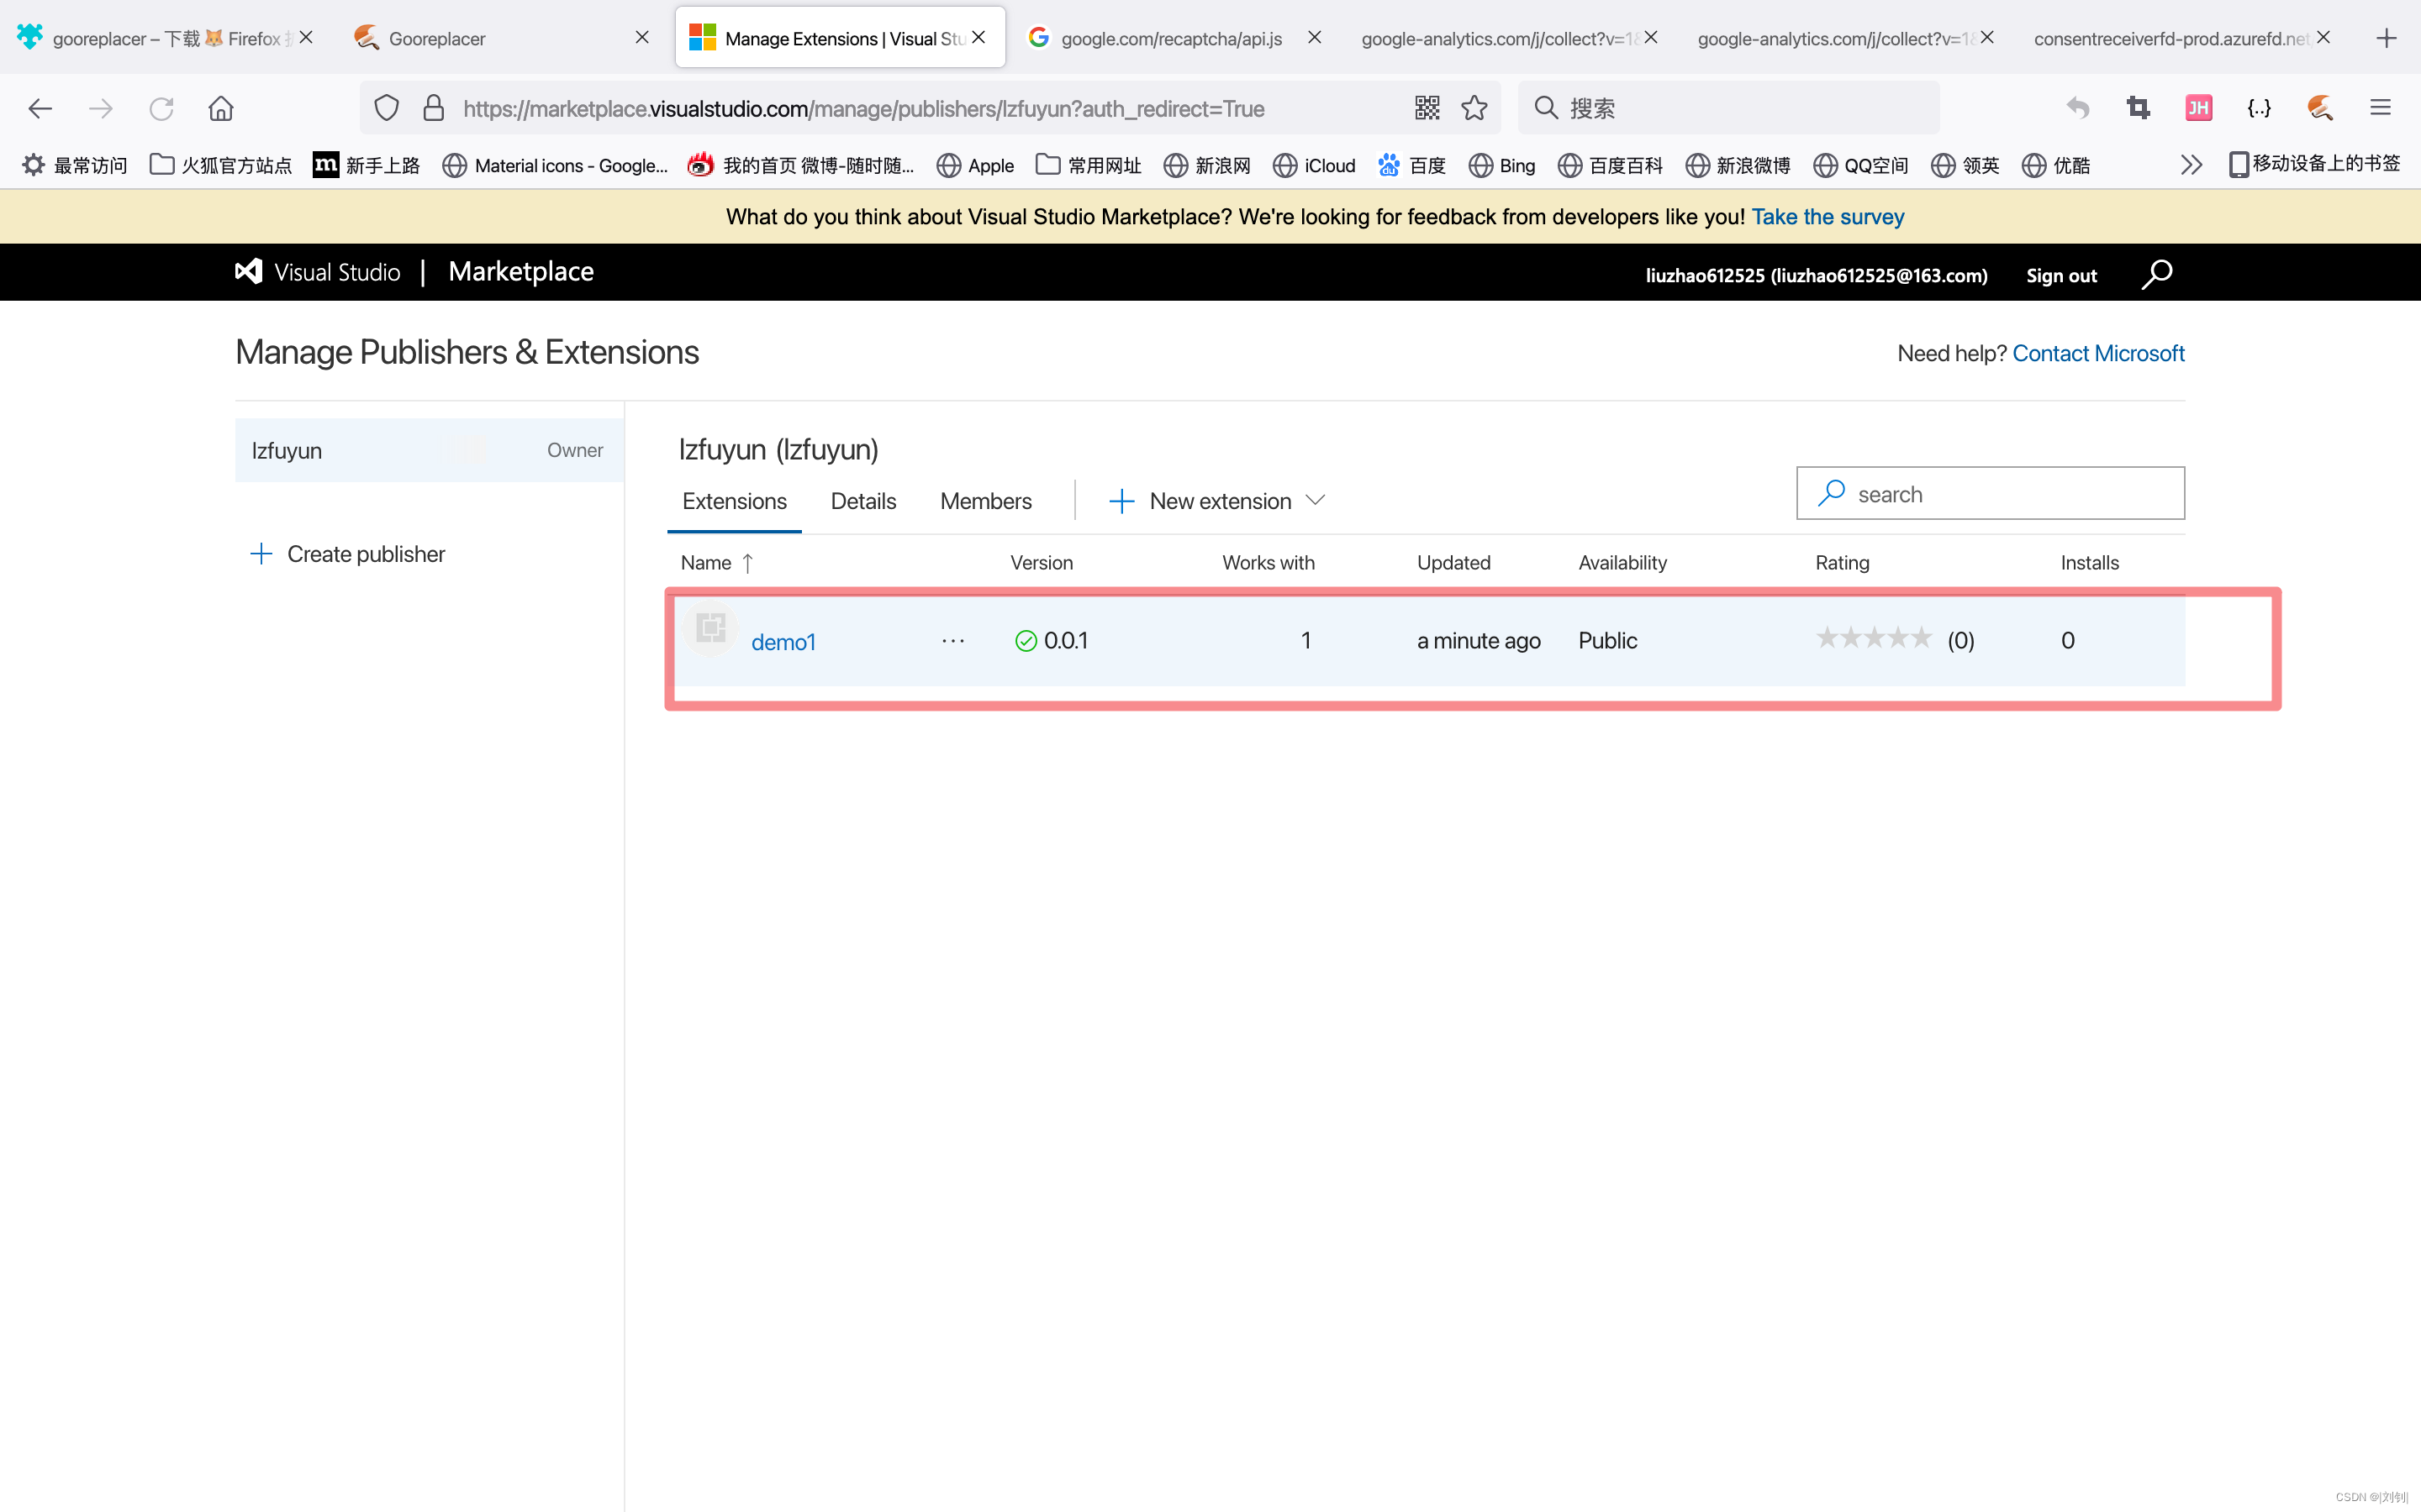Viewport: 2421px width, 1512px height.
Task: Bookmark this page with the star icon
Action: [x=1474, y=108]
